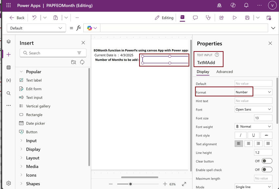The image size is (279, 189).
Task: Fit canvas to window icon
Action: coord(184,184)
